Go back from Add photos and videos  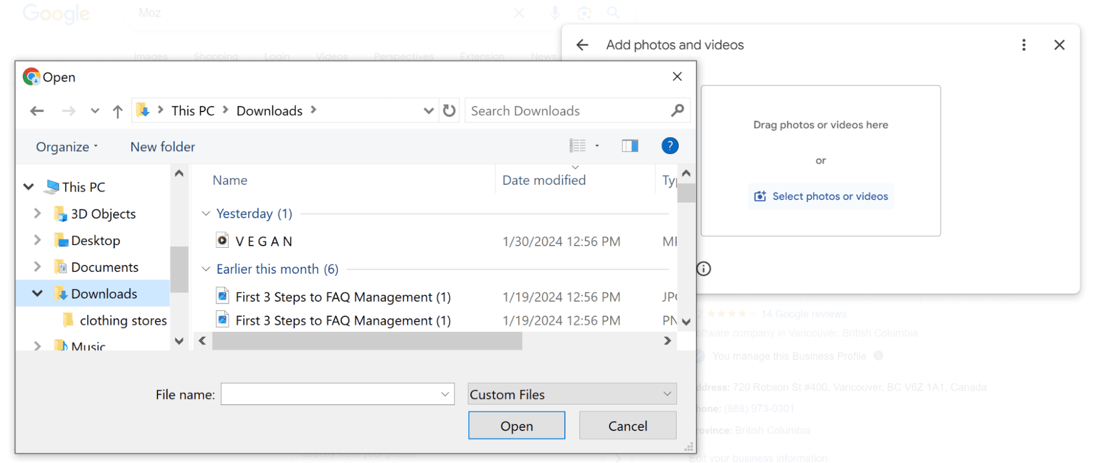click(582, 45)
